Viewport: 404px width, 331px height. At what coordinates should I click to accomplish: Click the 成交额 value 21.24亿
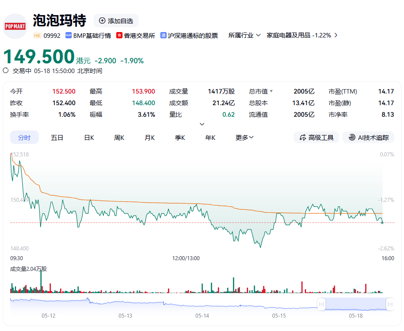pyautogui.click(x=224, y=103)
